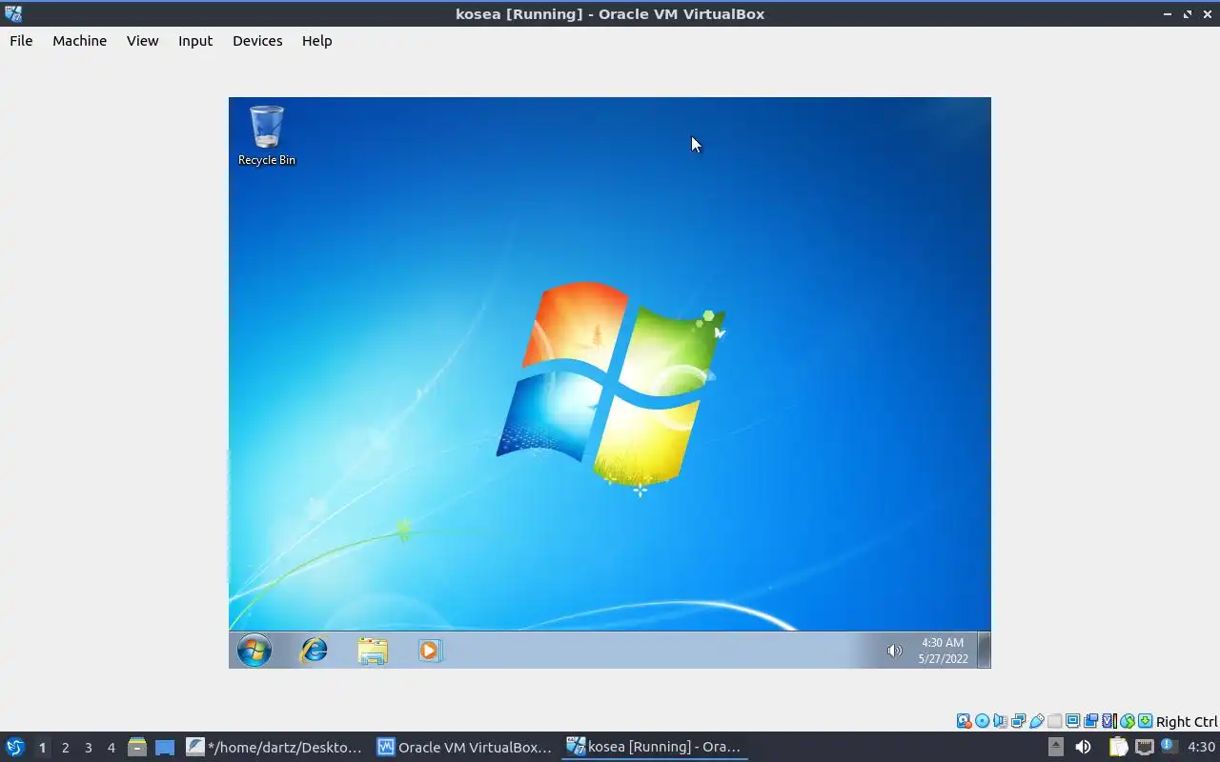
Task: Click the recording status icon
Action: click(1090, 721)
